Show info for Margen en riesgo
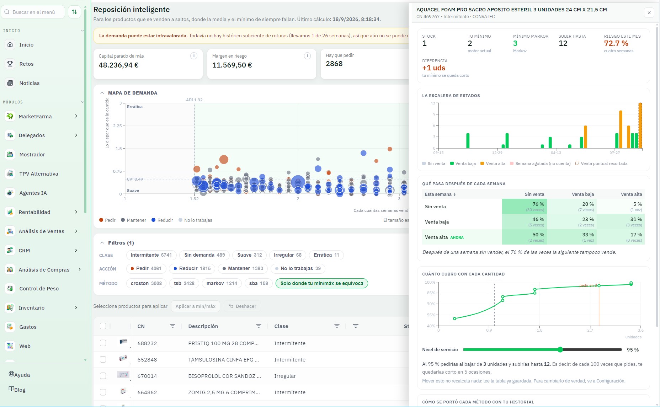The image size is (660, 407). pos(308,56)
